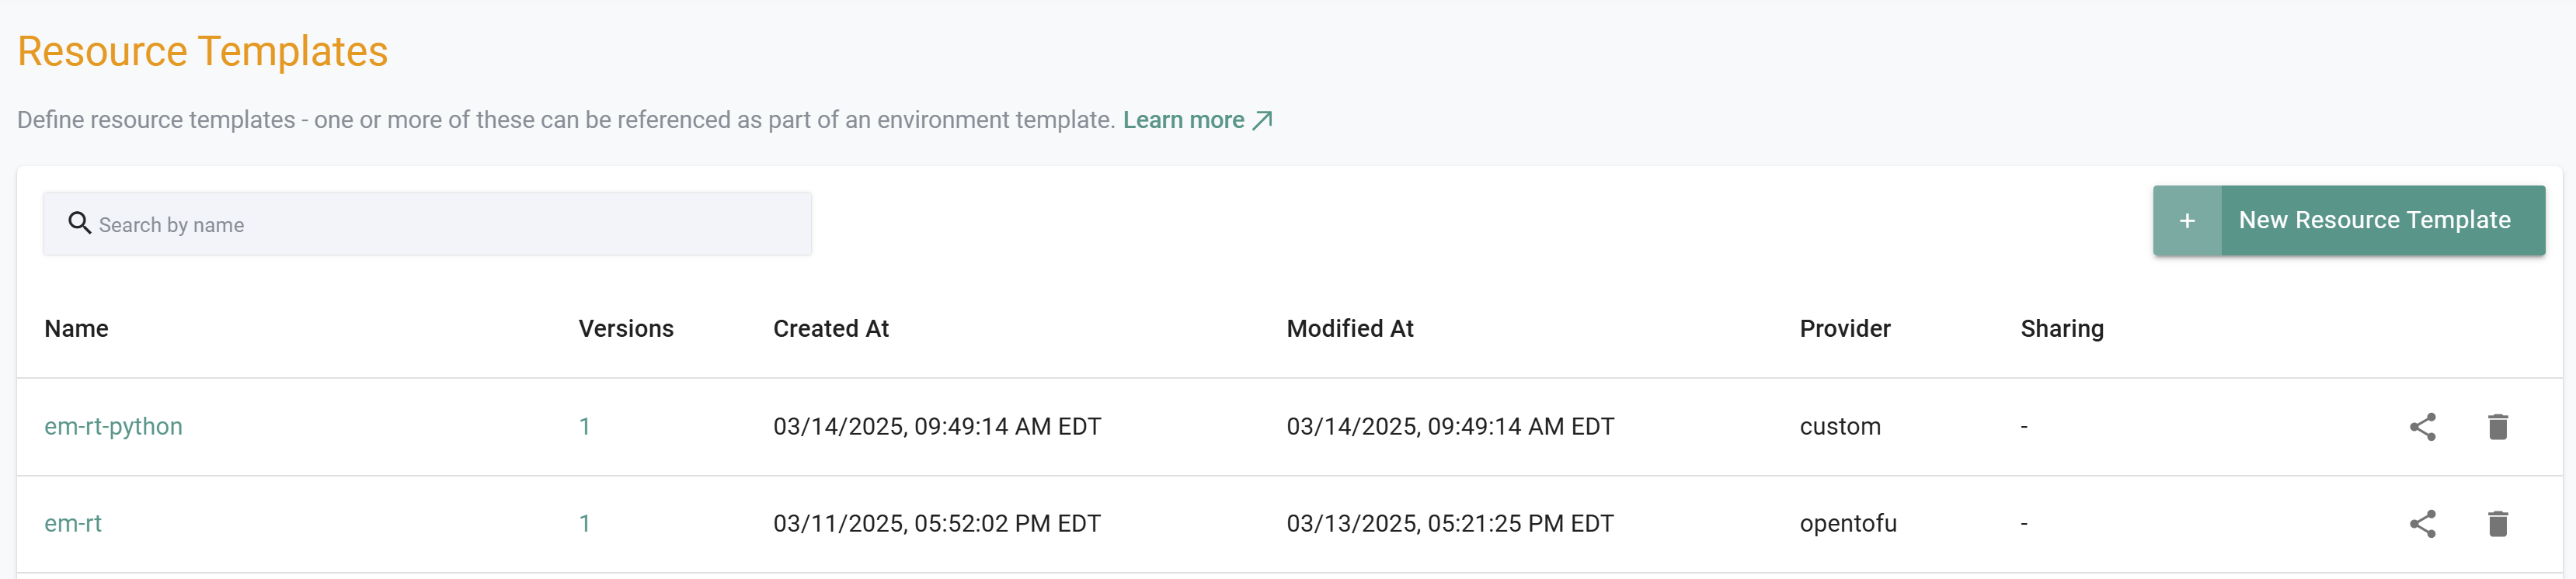Sort templates by the Sharing column
The image size is (2576, 579).
tap(2061, 328)
